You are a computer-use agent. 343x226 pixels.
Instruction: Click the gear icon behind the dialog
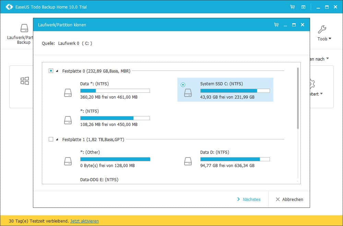tap(312, 84)
